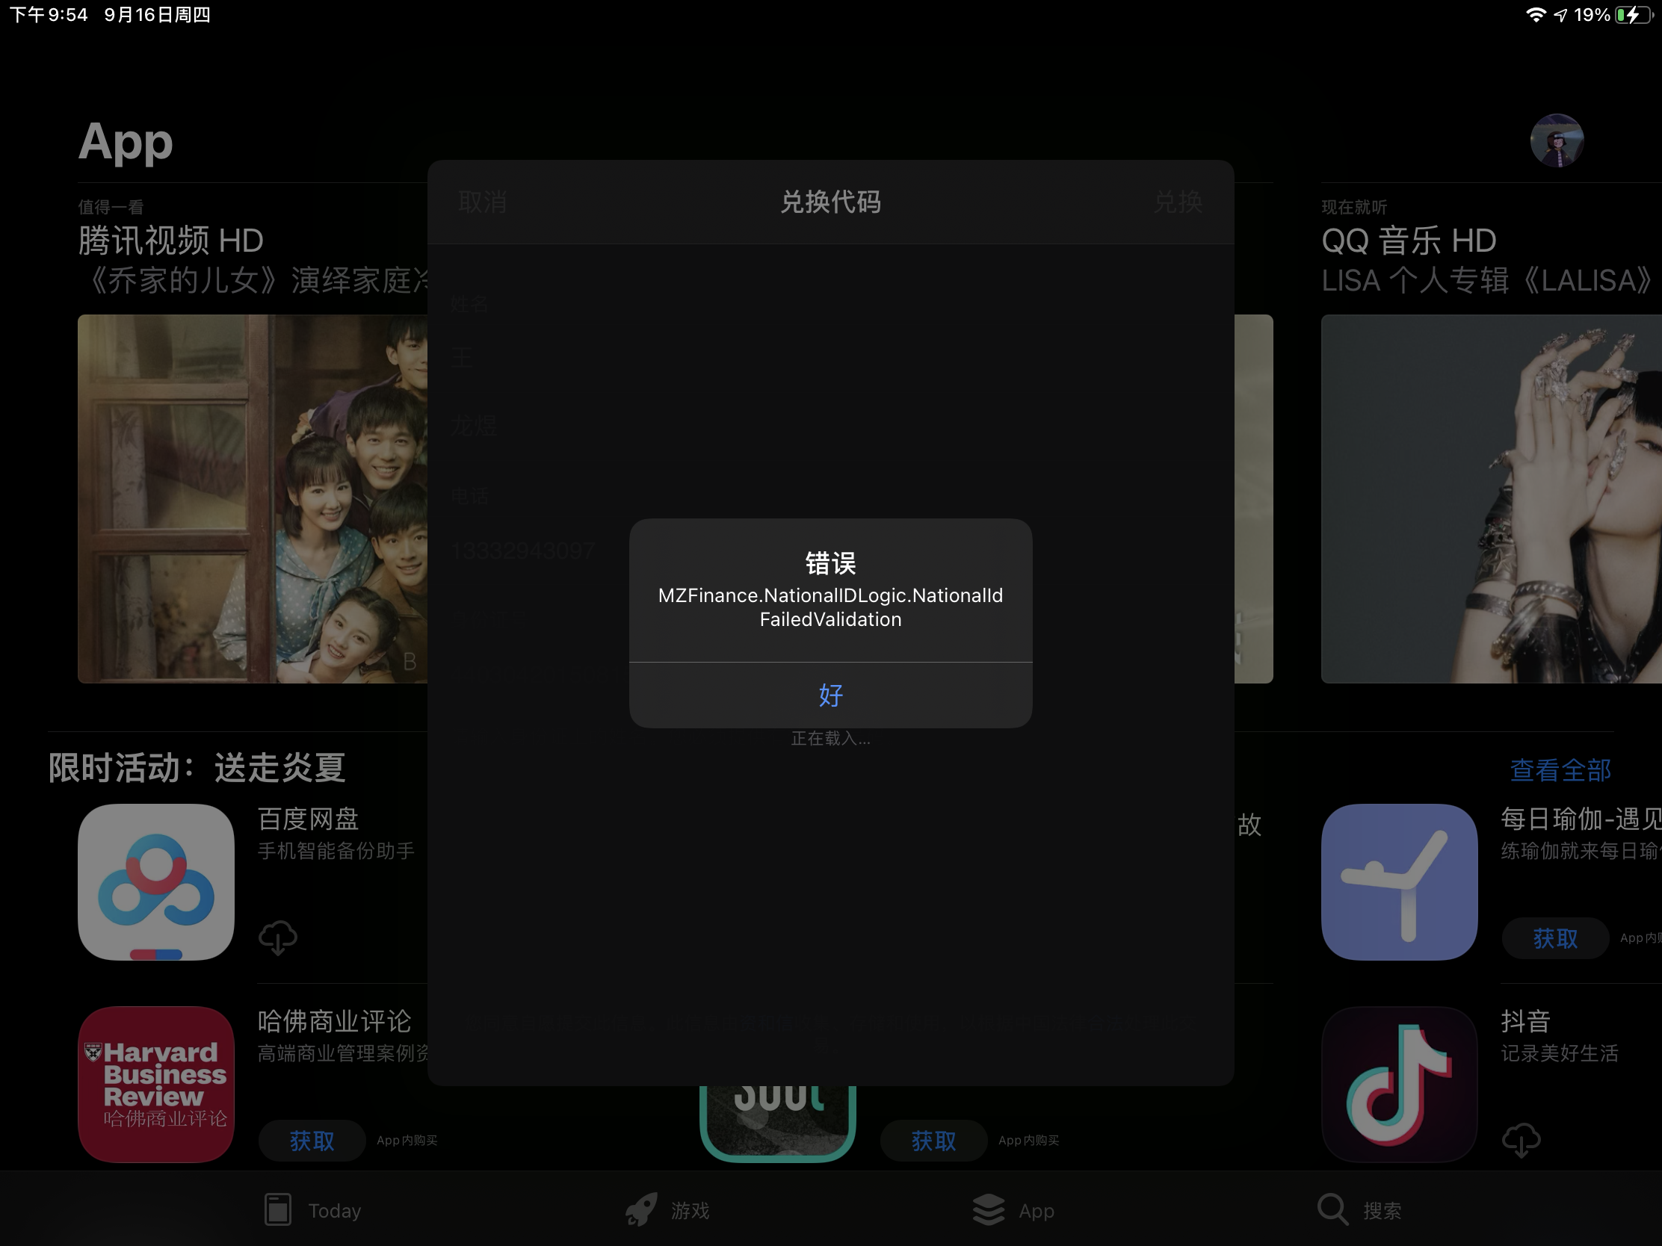1662x1246 pixels.
Task: Tap the Soul app icon
Action: [778, 1123]
